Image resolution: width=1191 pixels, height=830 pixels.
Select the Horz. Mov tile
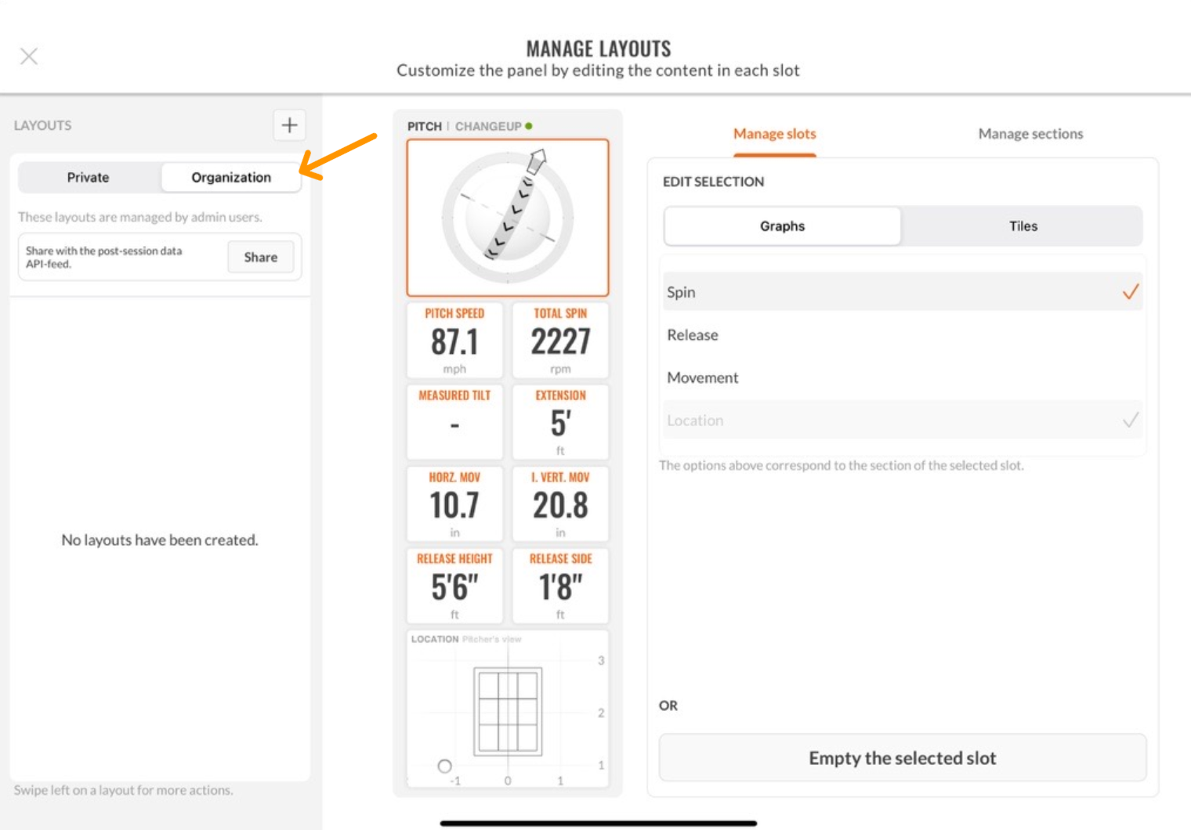pos(454,504)
